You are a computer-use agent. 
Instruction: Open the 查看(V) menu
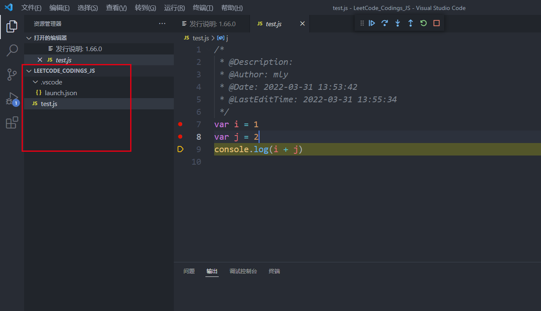116,8
